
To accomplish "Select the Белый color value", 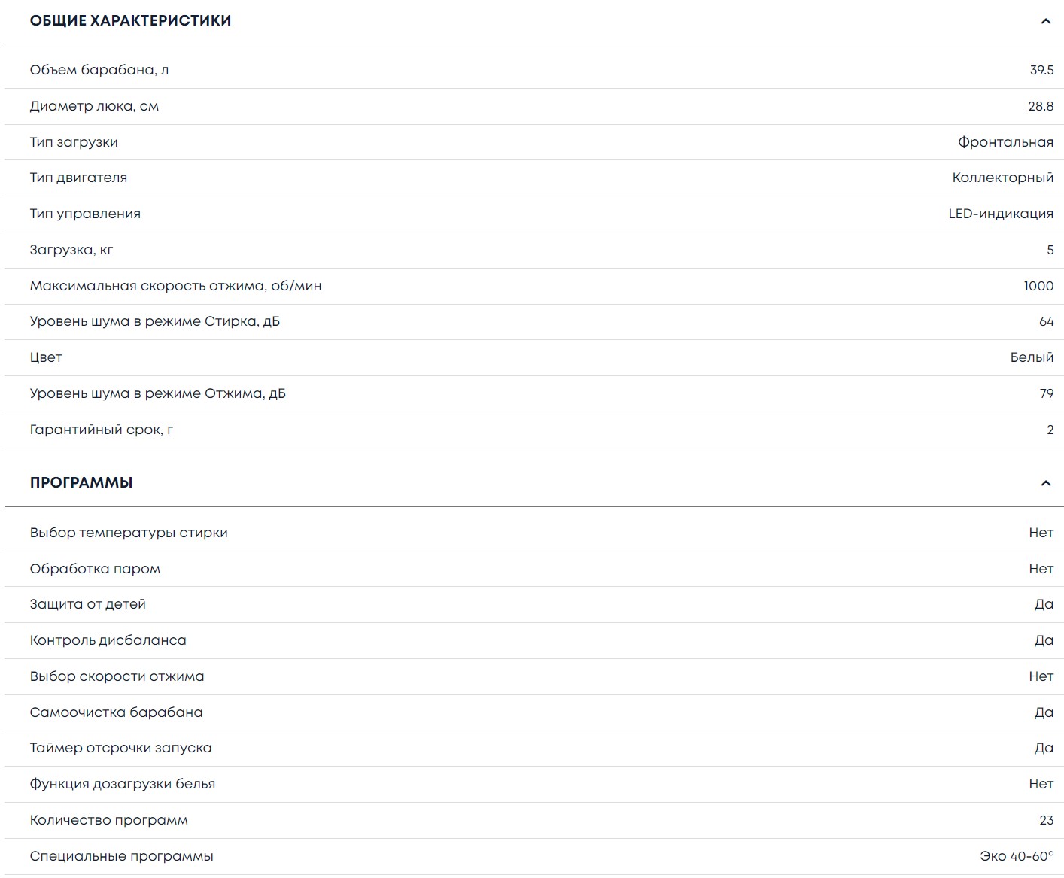I will pyautogui.click(x=1032, y=357).
